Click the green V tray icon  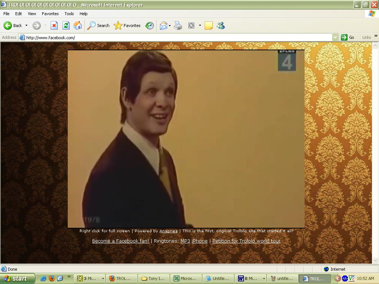pyautogui.click(x=352, y=278)
